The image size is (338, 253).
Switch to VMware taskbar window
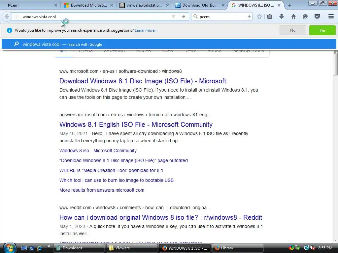pos(132,248)
